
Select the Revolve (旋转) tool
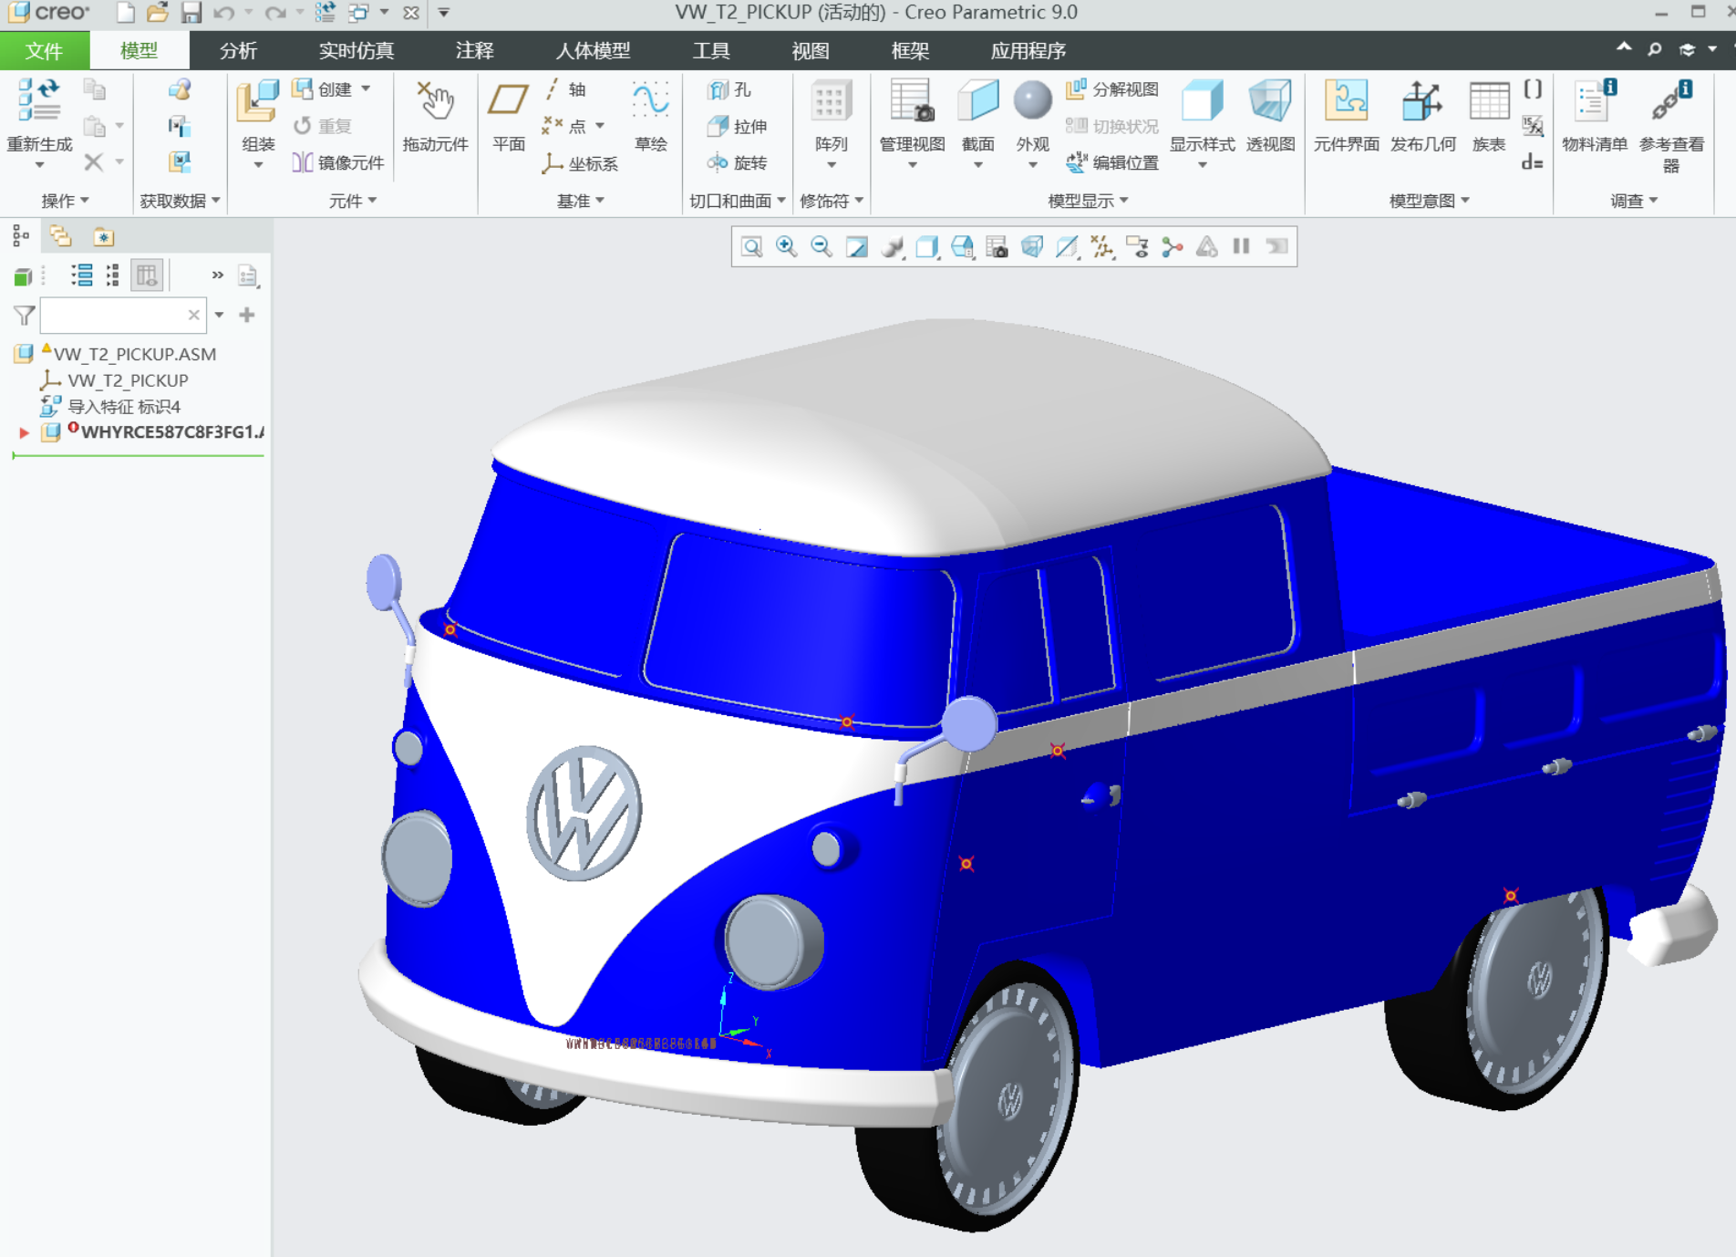tap(738, 162)
